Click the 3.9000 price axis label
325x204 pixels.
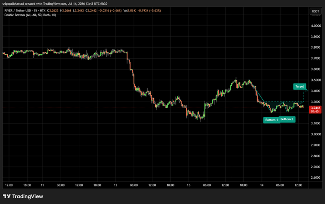coord(316,37)
